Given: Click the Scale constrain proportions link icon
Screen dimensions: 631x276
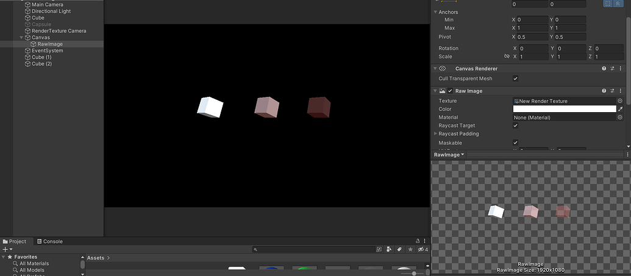Looking at the screenshot, I should [507, 57].
